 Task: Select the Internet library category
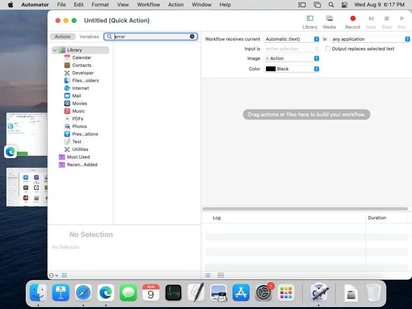click(80, 88)
